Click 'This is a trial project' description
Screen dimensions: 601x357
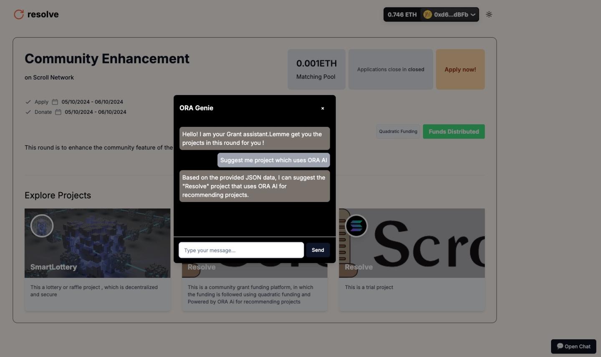pos(369,287)
